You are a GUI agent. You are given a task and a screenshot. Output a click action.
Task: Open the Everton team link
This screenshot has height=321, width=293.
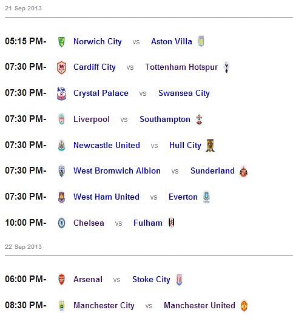tap(183, 197)
